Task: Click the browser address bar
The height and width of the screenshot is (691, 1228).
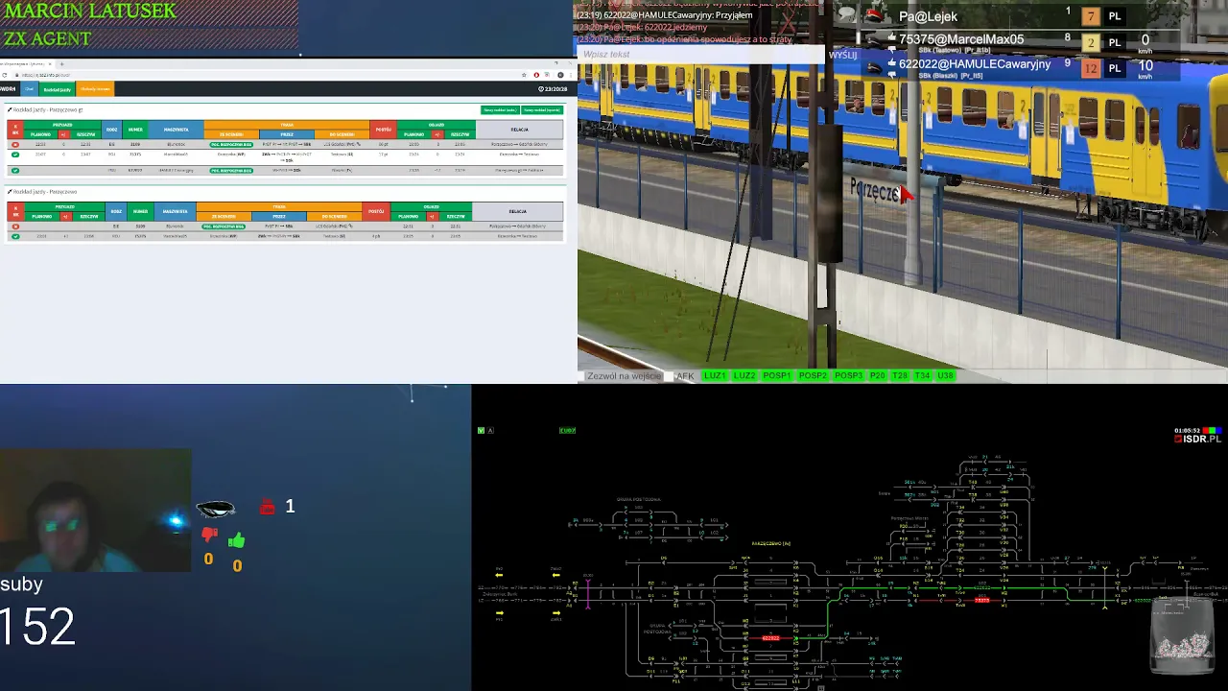Action: point(269,75)
